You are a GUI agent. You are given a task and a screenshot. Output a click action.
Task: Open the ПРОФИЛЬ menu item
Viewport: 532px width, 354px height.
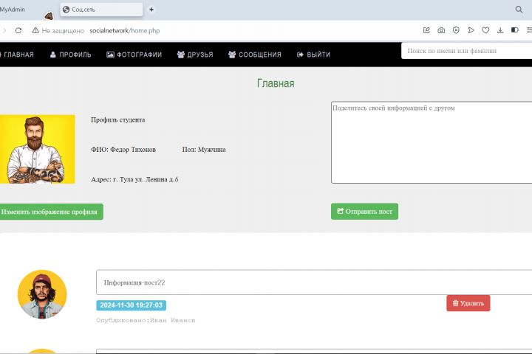pyautogui.click(x=71, y=55)
